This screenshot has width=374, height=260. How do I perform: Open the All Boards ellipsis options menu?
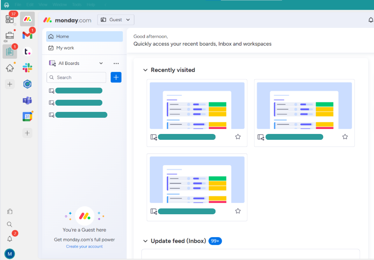(116, 64)
